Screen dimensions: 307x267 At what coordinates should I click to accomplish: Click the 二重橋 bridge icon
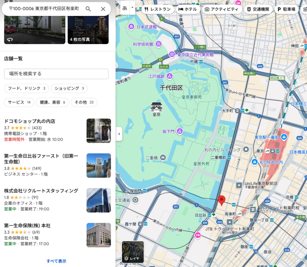pyautogui.click(x=163, y=157)
